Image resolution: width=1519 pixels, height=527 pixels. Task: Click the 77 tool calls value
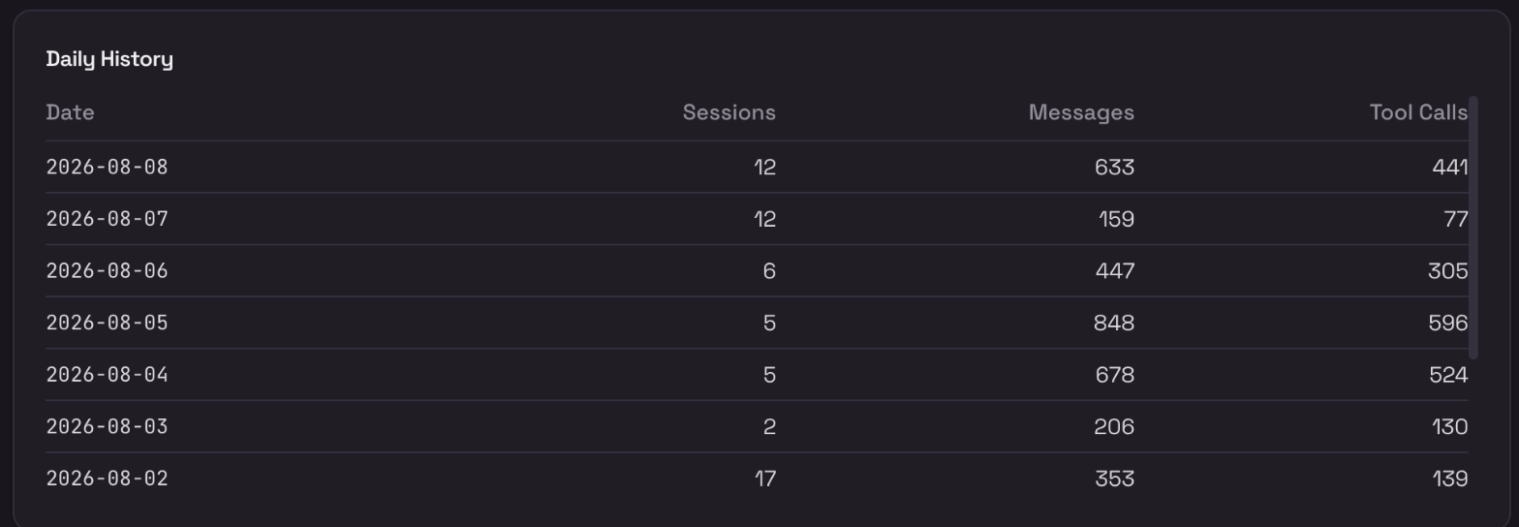pyautogui.click(x=1456, y=219)
